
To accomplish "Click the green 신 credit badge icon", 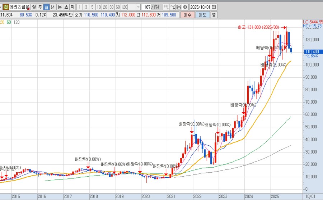I will (6, 7).
